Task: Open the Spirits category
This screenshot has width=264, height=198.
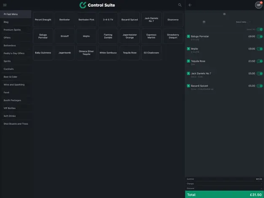Action: [16, 61]
